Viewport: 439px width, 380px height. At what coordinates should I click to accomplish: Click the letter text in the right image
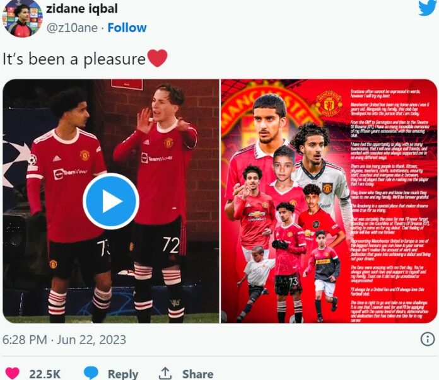coord(390,205)
